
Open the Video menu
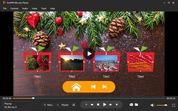pyautogui.click(x=34, y=9)
